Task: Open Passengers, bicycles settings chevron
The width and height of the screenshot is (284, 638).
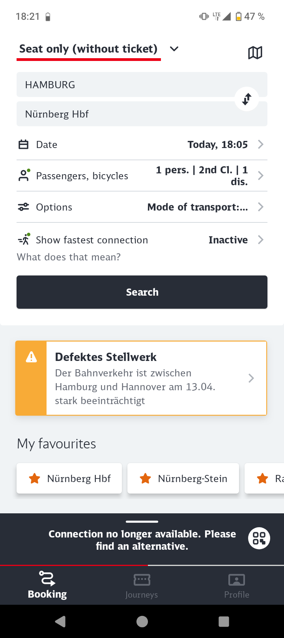Action: click(261, 176)
